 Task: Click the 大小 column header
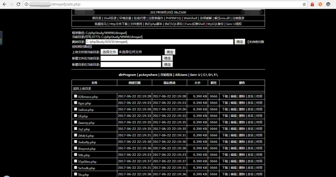click(197, 83)
